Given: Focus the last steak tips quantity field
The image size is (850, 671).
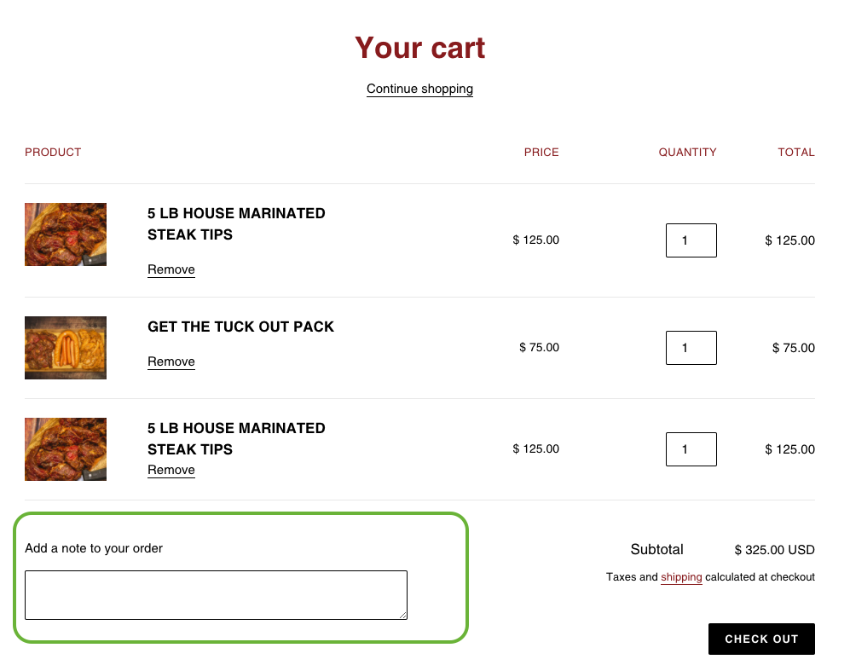Looking at the screenshot, I should tap(691, 449).
